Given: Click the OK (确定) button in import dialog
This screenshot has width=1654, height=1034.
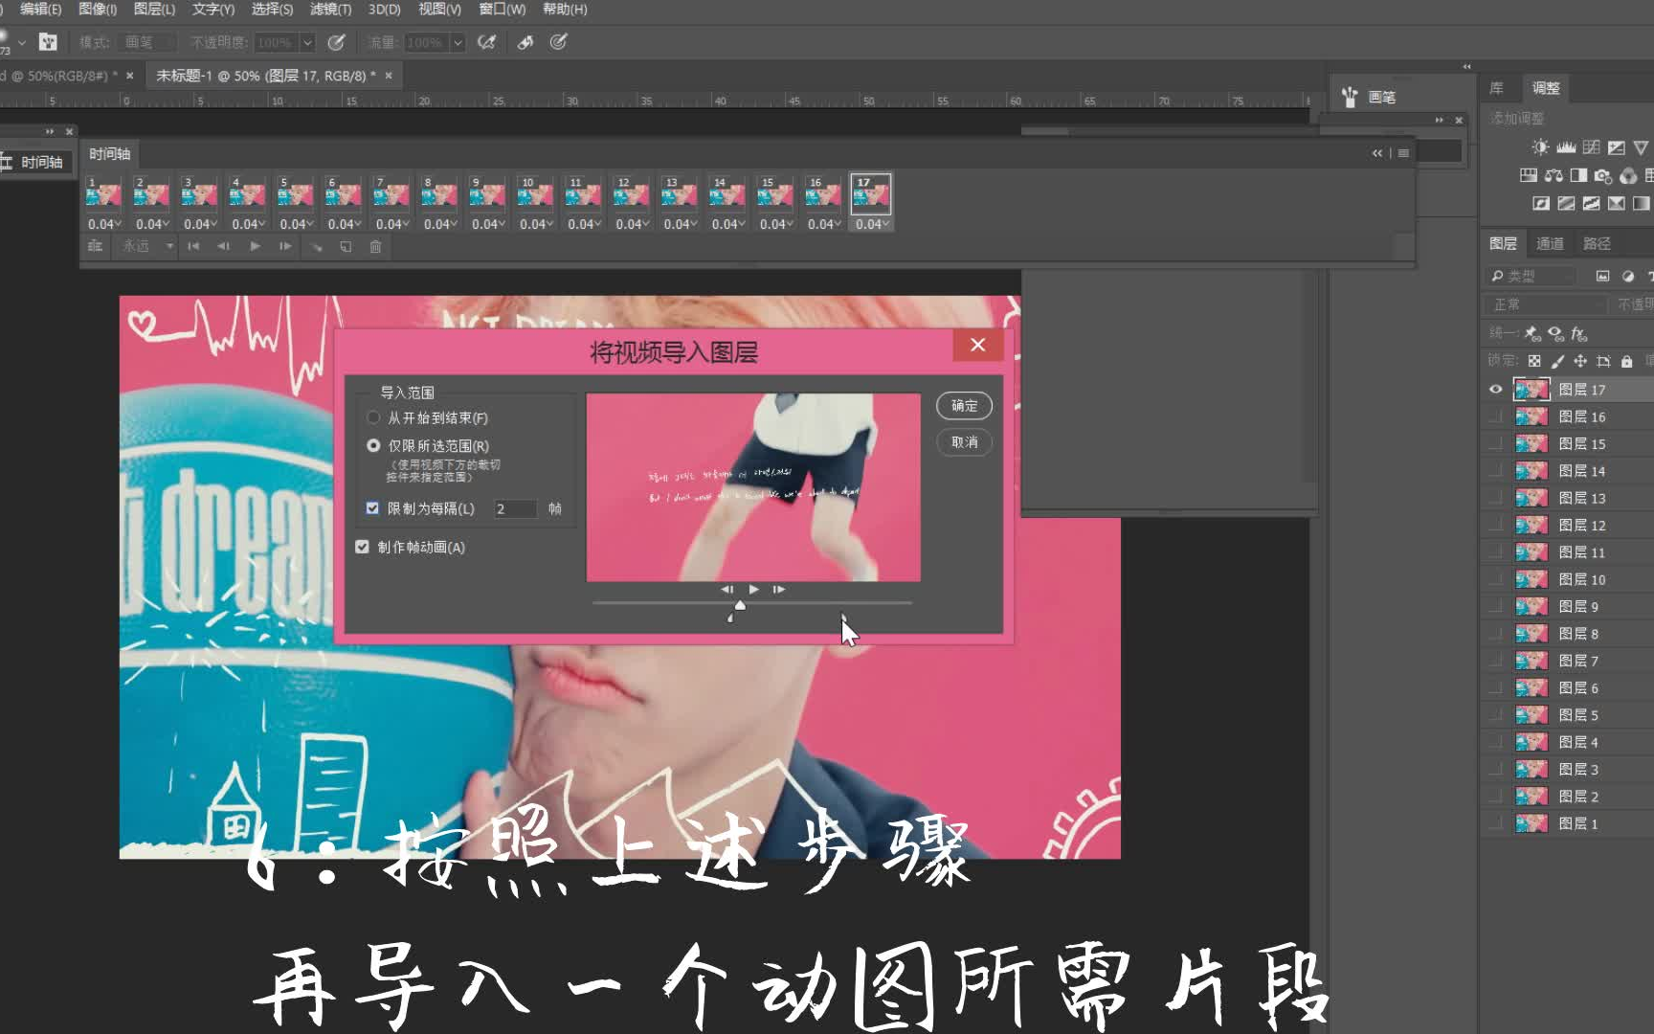Looking at the screenshot, I should tap(964, 406).
